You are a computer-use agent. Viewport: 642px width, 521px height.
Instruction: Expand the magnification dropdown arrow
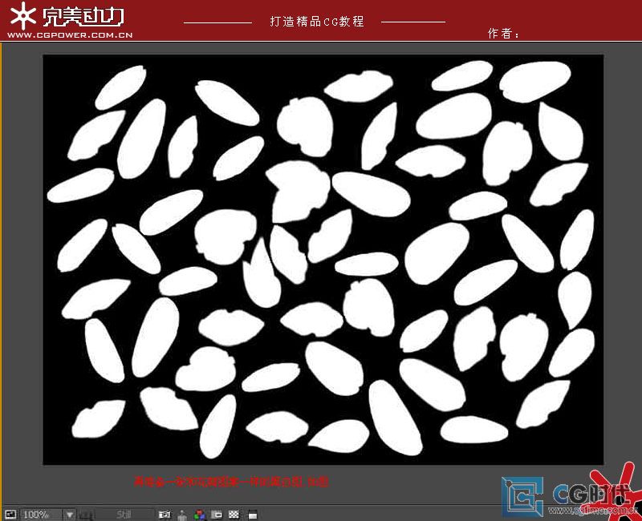coord(70,515)
